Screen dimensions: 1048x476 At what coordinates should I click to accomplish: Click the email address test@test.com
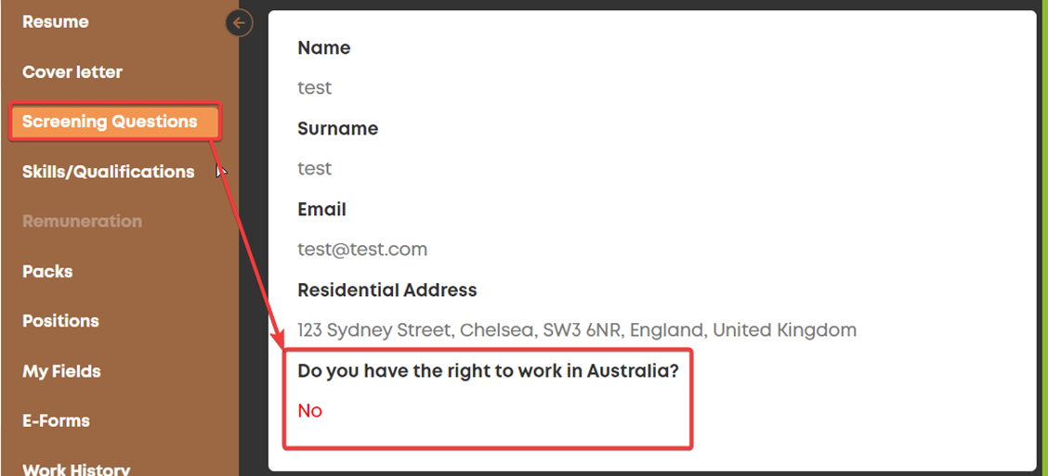coord(362,250)
